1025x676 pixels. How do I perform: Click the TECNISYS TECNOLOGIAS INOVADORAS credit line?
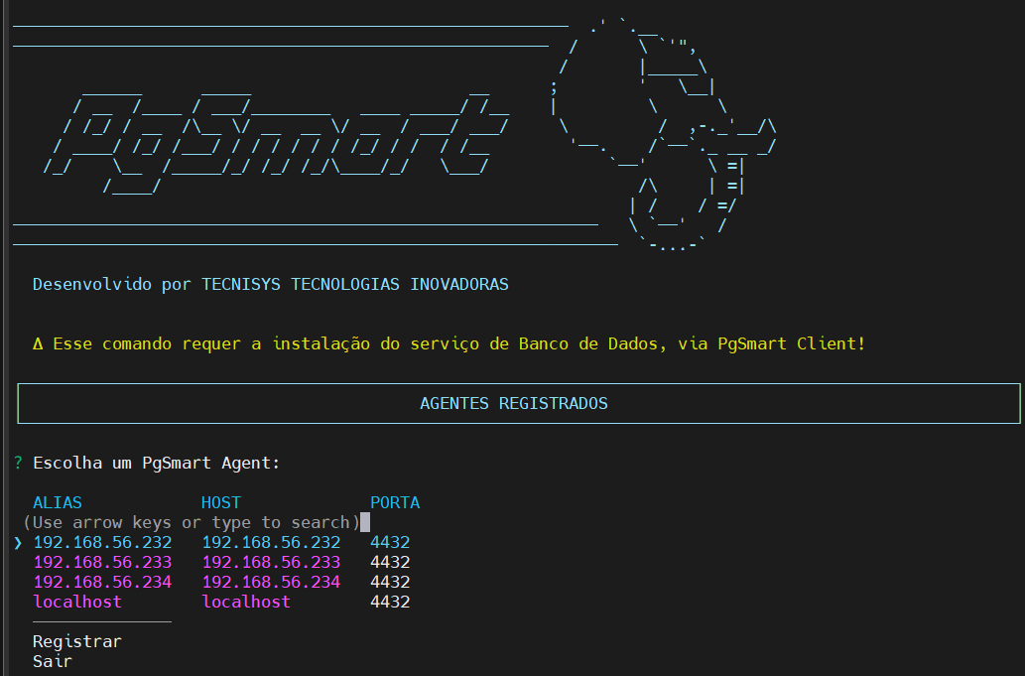point(271,284)
